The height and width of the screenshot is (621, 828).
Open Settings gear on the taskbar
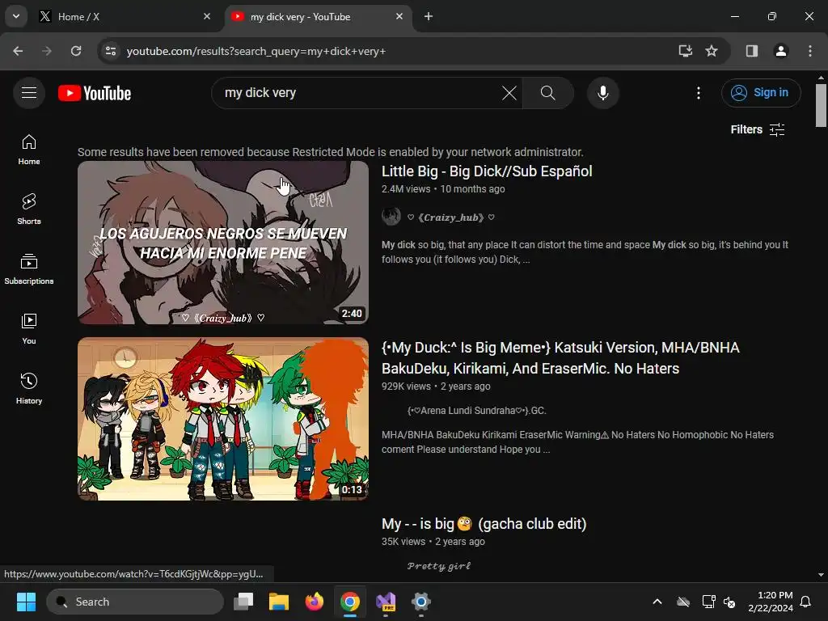pyautogui.click(x=420, y=602)
